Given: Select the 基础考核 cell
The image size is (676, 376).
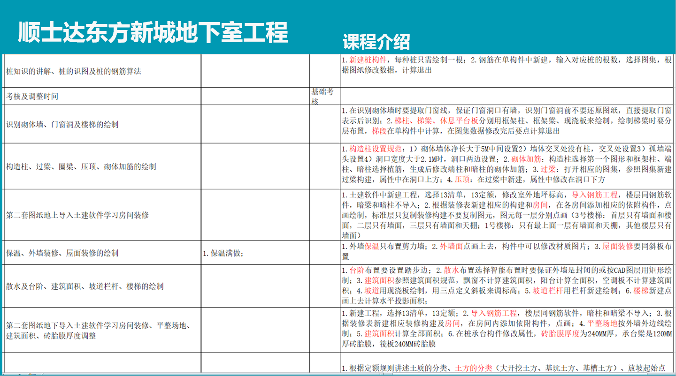Looking at the screenshot, I should coord(325,96).
